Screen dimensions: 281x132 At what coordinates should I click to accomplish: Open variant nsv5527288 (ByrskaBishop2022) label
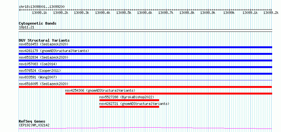(127, 97)
